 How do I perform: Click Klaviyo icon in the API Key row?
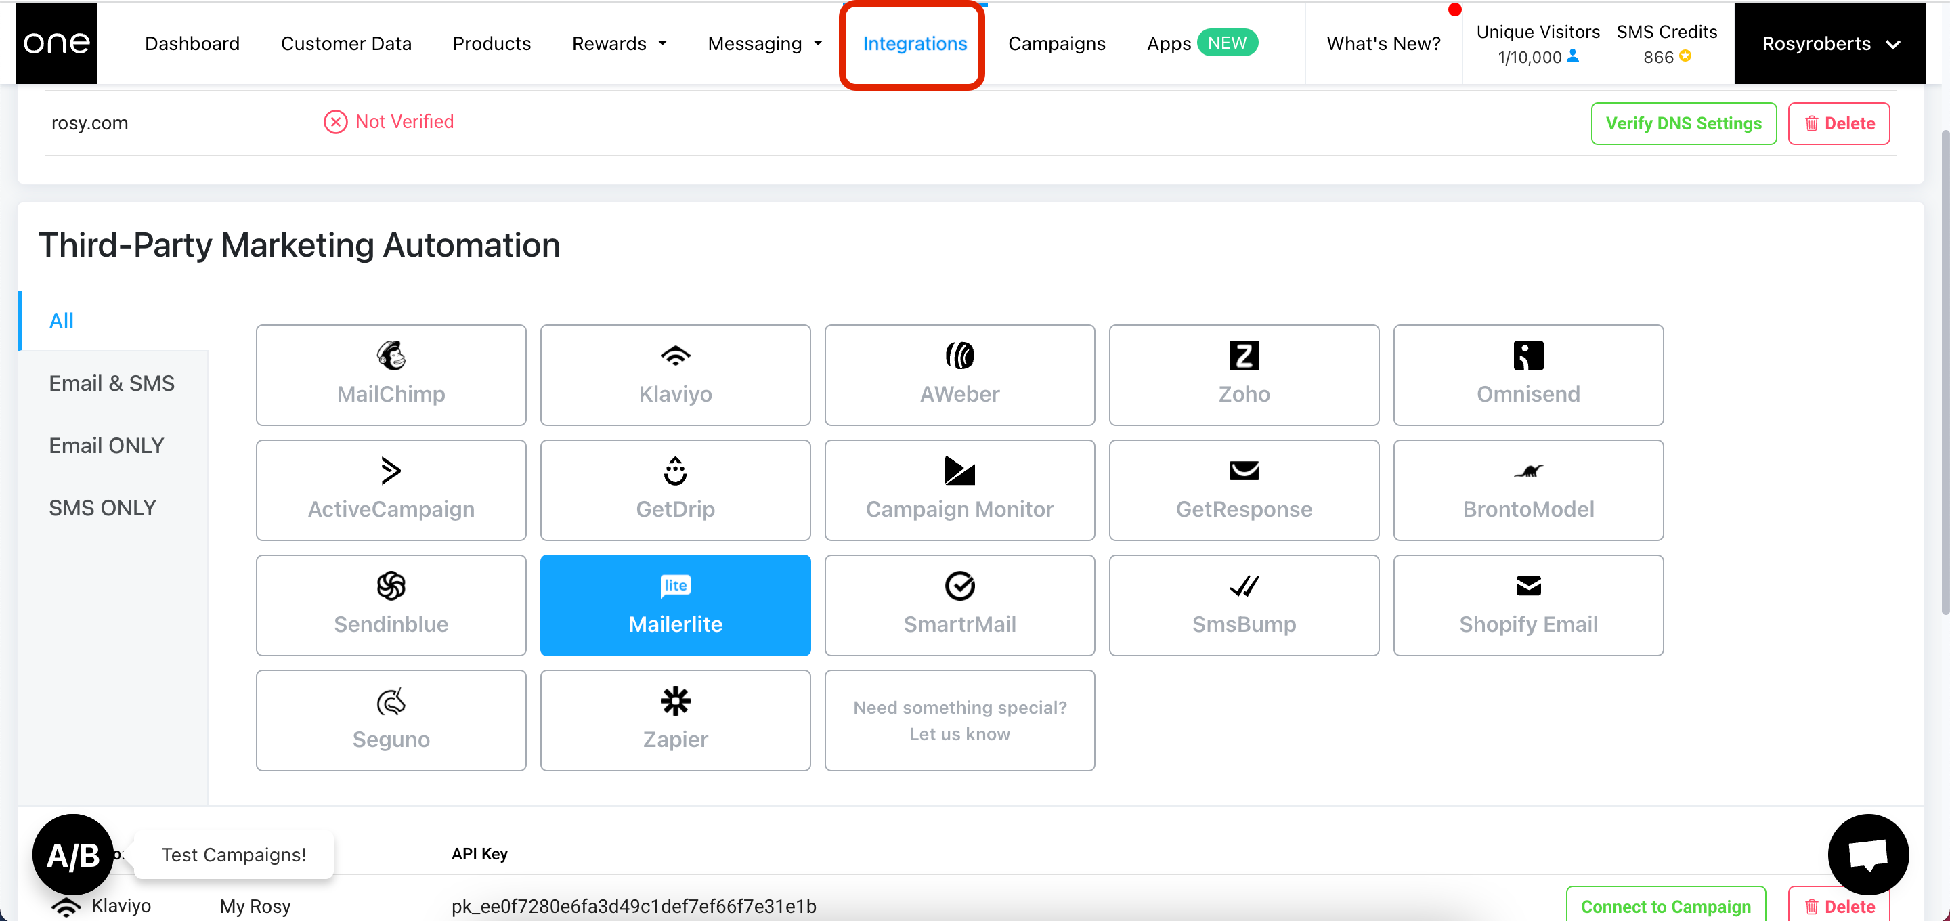pos(66,906)
